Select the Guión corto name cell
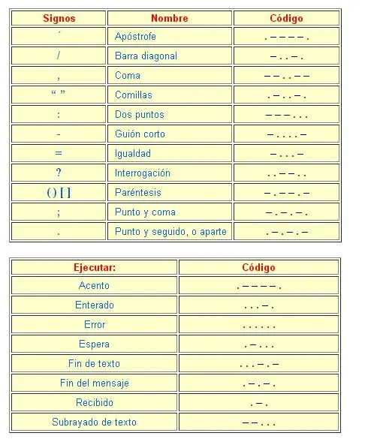 [170, 134]
